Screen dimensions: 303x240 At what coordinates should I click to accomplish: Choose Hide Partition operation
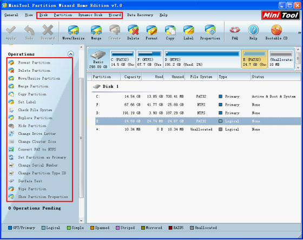32,126
